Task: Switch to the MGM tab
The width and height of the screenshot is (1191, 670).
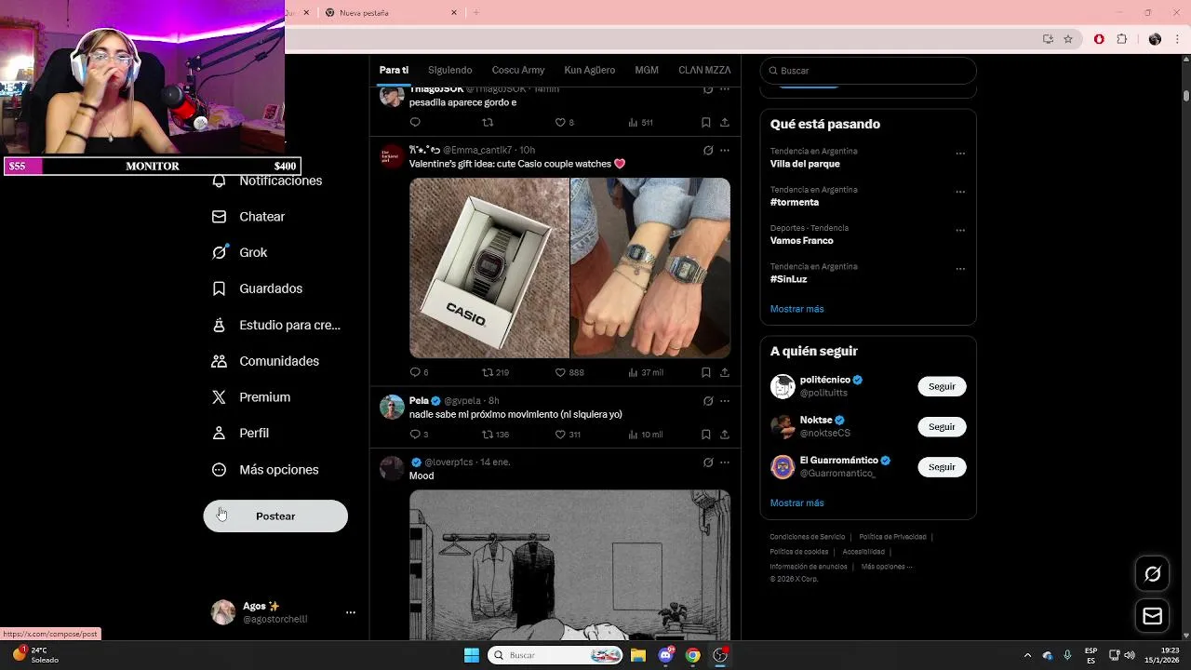Action: pos(647,70)
